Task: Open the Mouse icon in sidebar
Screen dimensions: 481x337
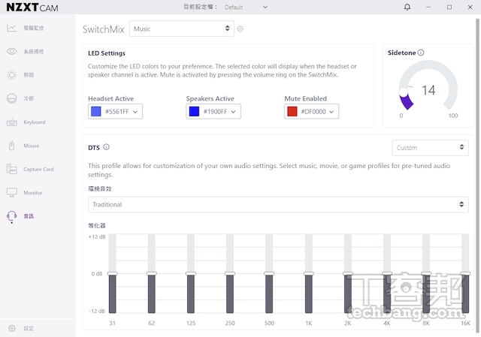Action: [12, 146]
